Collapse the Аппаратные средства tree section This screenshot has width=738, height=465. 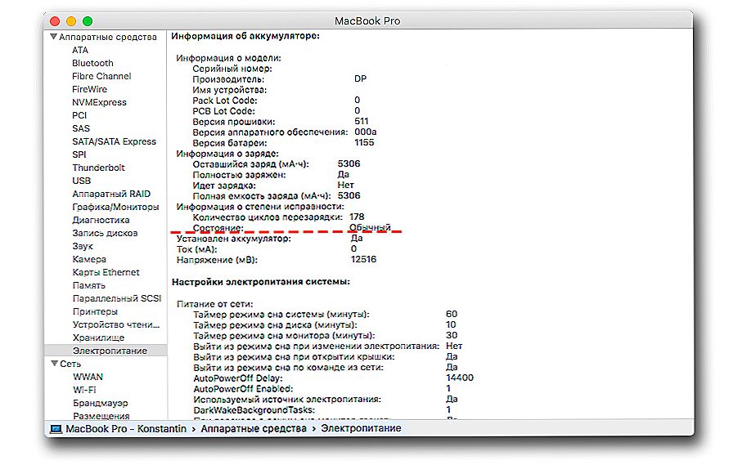point(54,37)
